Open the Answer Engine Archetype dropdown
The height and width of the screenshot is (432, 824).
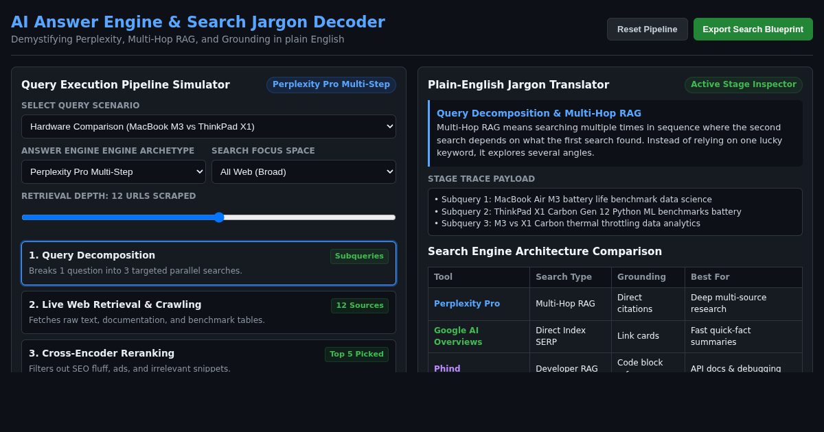tap(113, 171)
